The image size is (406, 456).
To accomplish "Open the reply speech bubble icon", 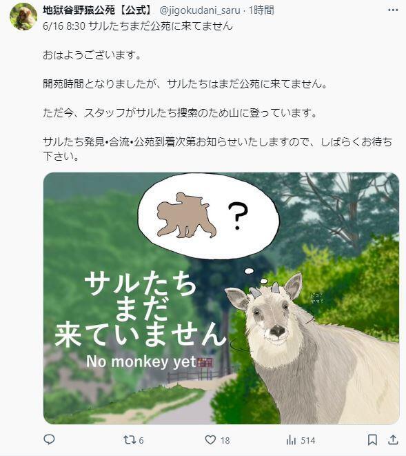I will 49,439.
